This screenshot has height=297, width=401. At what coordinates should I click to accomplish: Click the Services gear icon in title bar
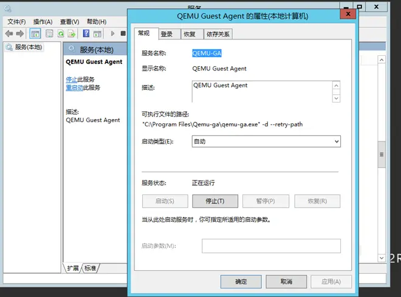click(x=8, y=9)
